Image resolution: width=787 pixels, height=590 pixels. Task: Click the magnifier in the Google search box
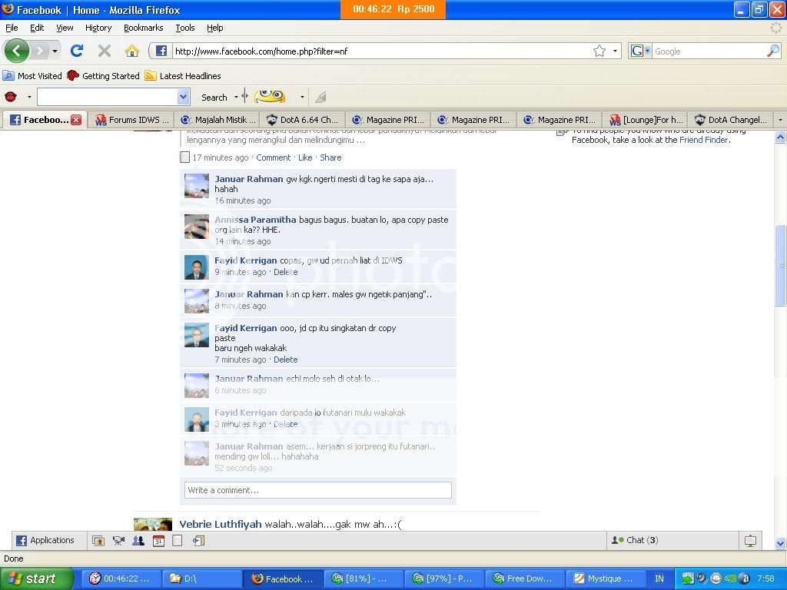pyautogui.click(x=773, y=51)
